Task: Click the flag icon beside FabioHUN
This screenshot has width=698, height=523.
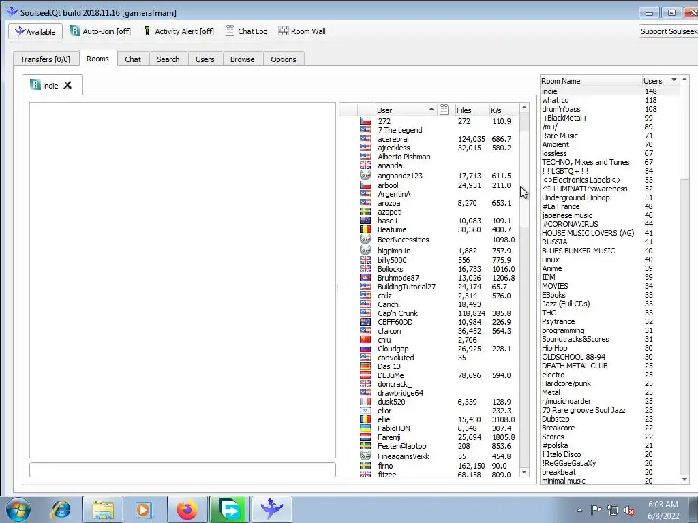Action: click(365, 428)
